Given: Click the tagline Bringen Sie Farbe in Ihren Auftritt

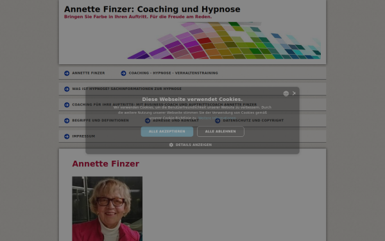Looking at the screenshot, I should [138, 17].
